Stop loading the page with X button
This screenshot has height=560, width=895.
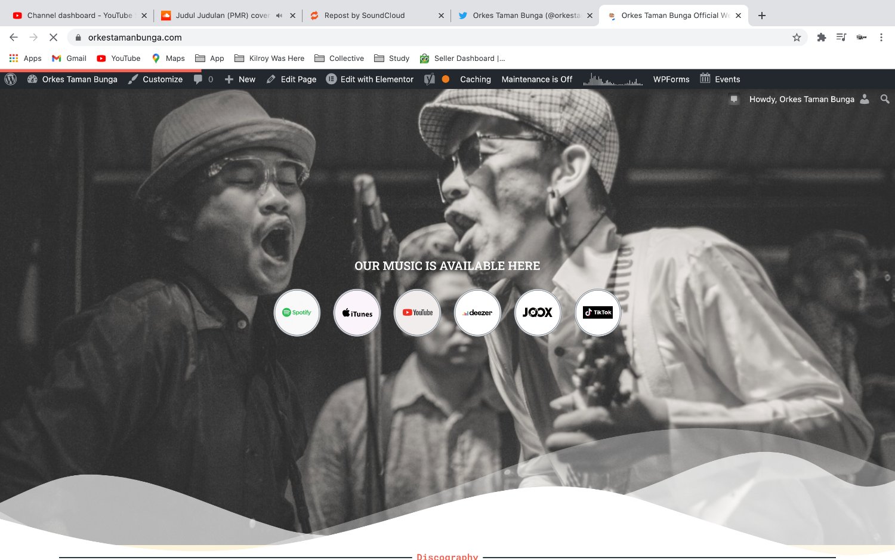53,37
